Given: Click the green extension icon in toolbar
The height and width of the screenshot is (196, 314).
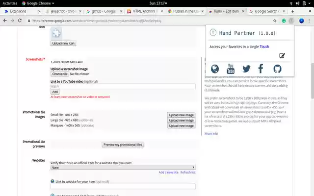Looking at the screenshot, I should [x=284, y=21].
